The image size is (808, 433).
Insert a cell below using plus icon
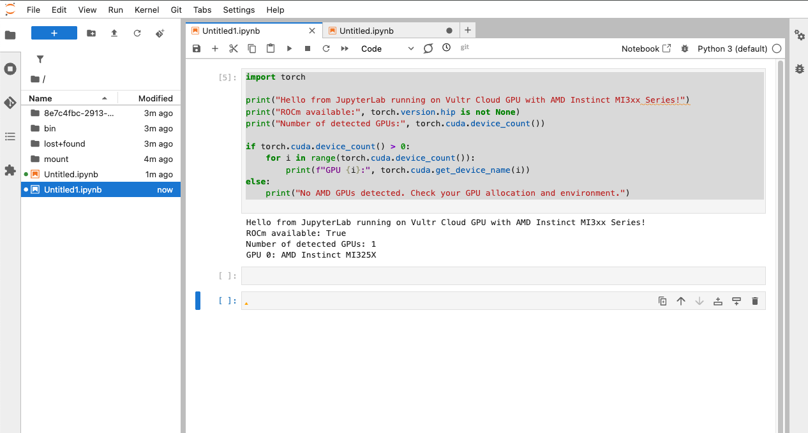pos(215,48)
